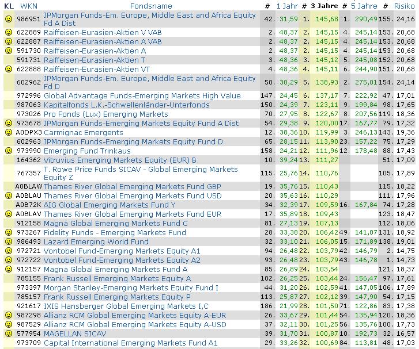
Task: Open Raiffeisen-Eurasien-Aktien V VAB fund link
Action: (103, 33)
